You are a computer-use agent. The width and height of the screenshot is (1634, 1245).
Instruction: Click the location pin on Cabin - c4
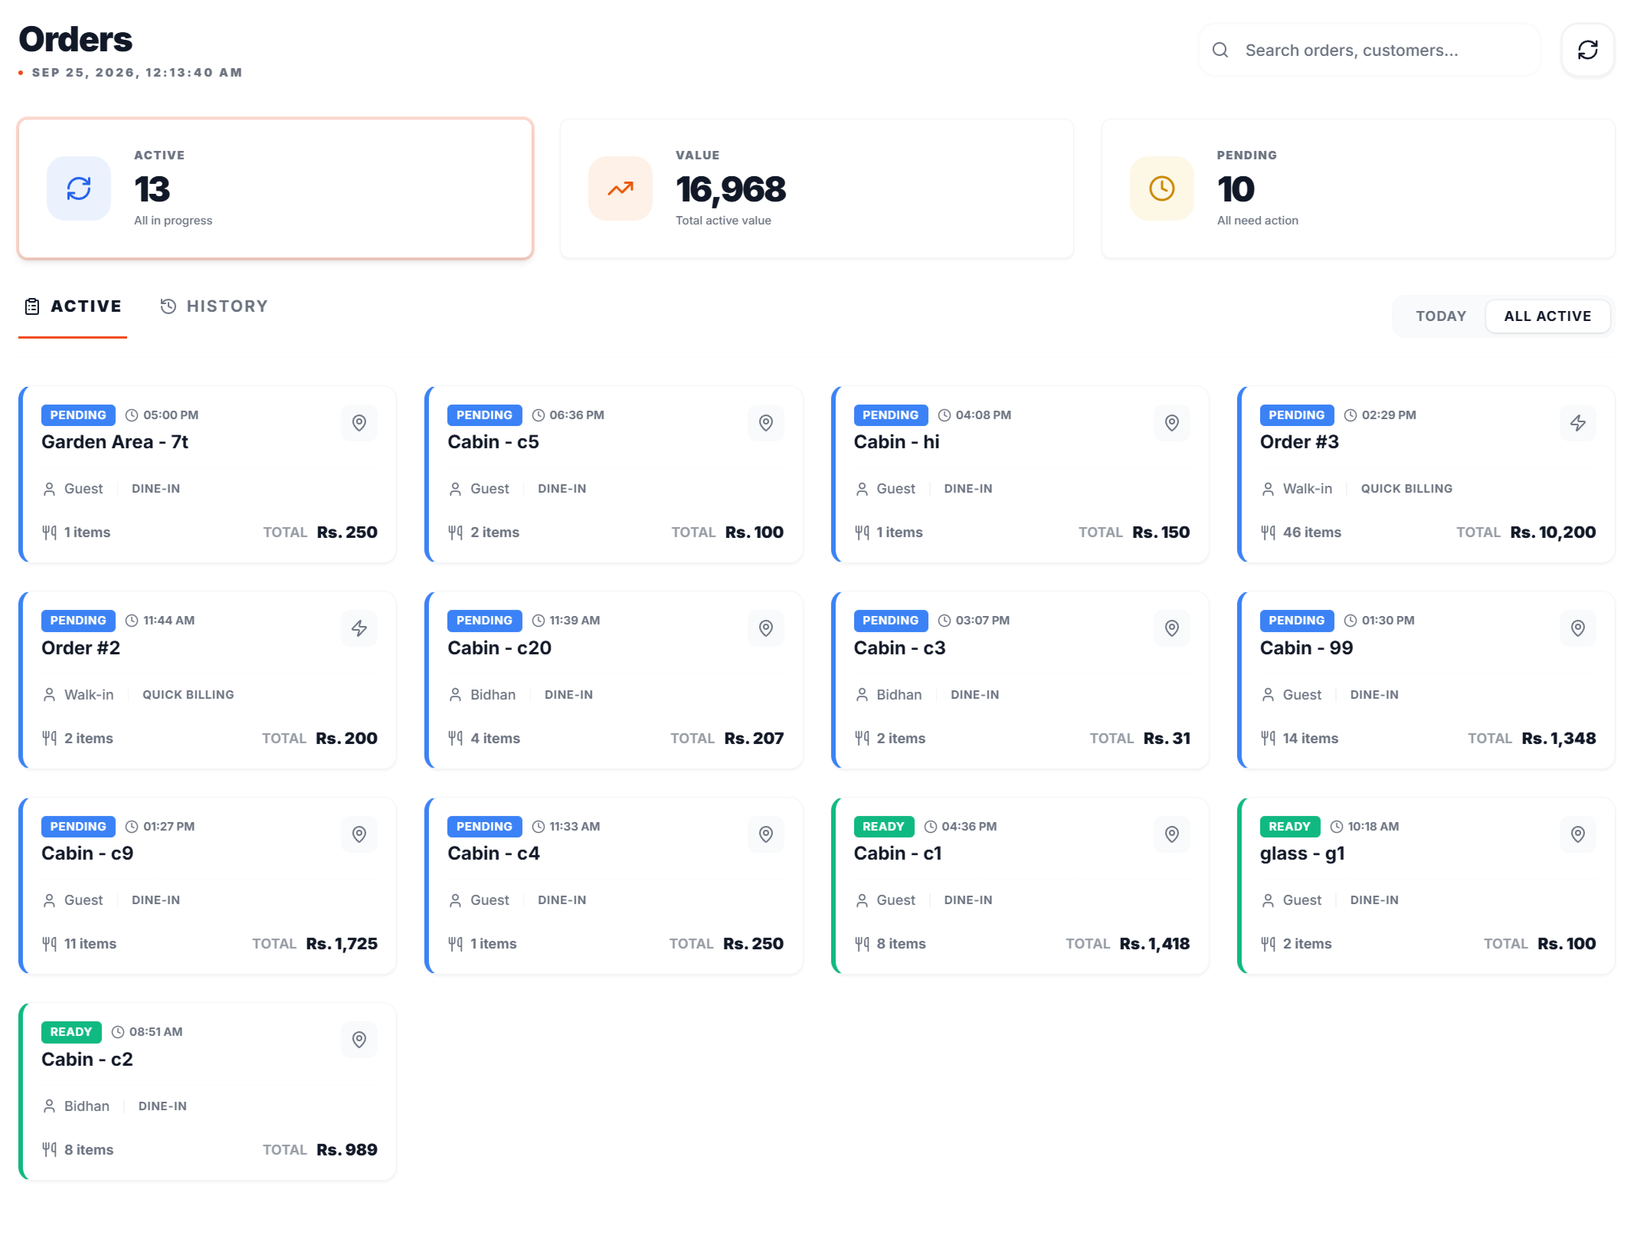(765, 834)
